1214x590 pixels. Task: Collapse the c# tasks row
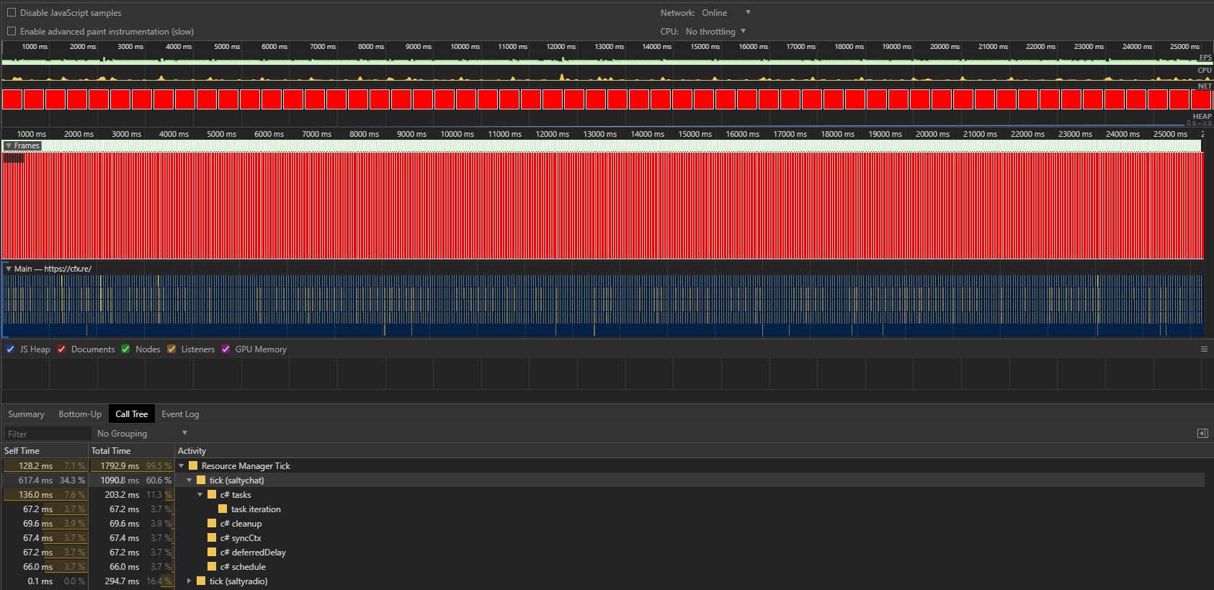(x=200, y=495)
